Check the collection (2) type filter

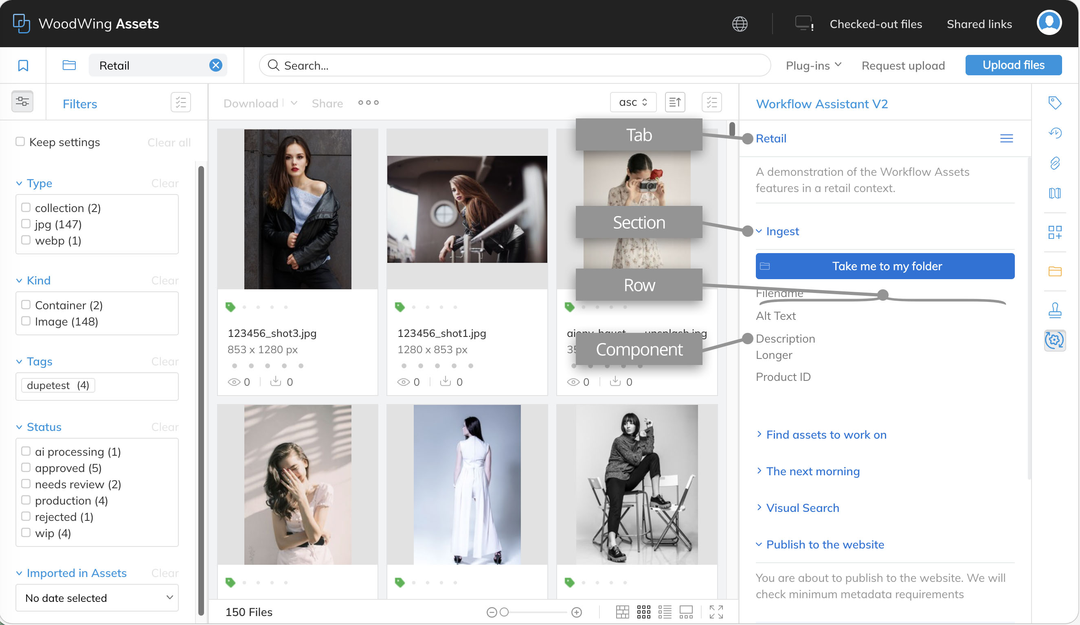[26, 208]
